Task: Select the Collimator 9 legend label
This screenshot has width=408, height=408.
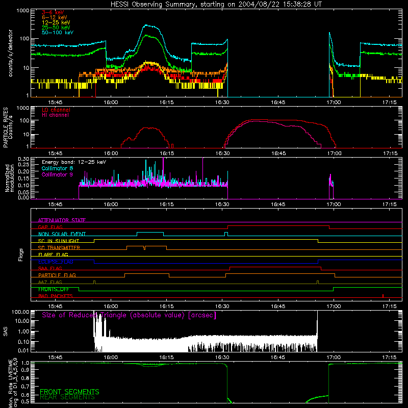Action: tap(57, 174)
